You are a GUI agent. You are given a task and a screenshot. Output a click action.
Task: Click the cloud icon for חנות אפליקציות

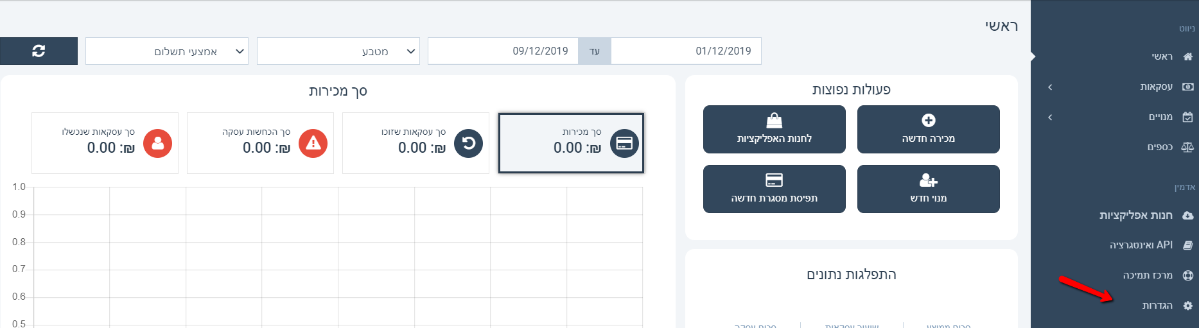1187,216
